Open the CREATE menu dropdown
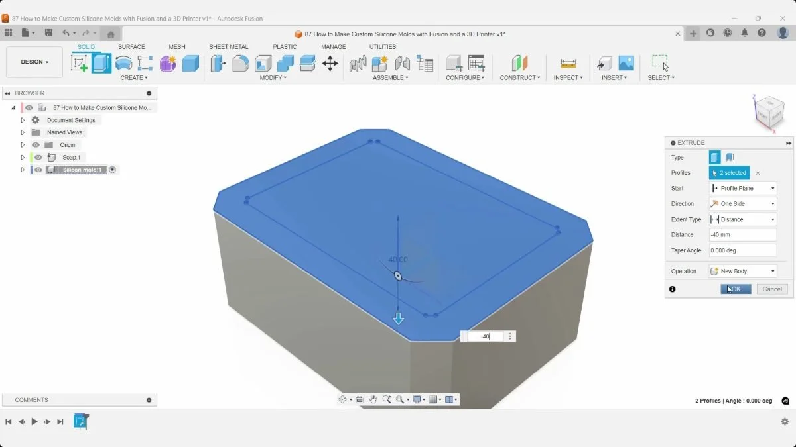This screenshot has width=796, height=447. click(x=133, y=78)
